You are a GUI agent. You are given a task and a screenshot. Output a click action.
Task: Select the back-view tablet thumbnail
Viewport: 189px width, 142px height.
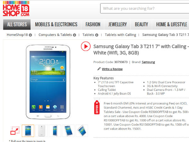pos(41,131)
